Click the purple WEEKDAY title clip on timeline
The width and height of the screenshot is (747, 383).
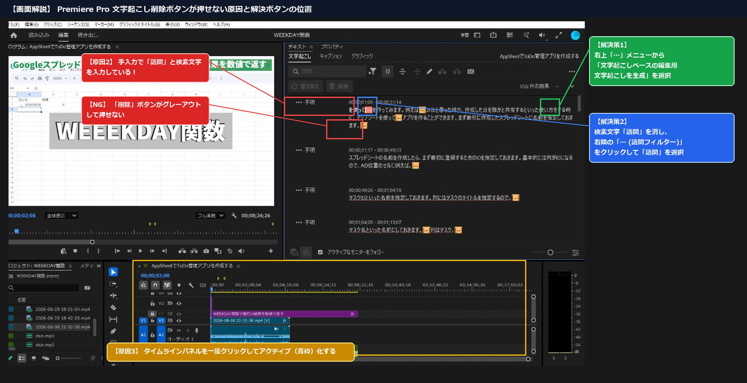(284, 314)
